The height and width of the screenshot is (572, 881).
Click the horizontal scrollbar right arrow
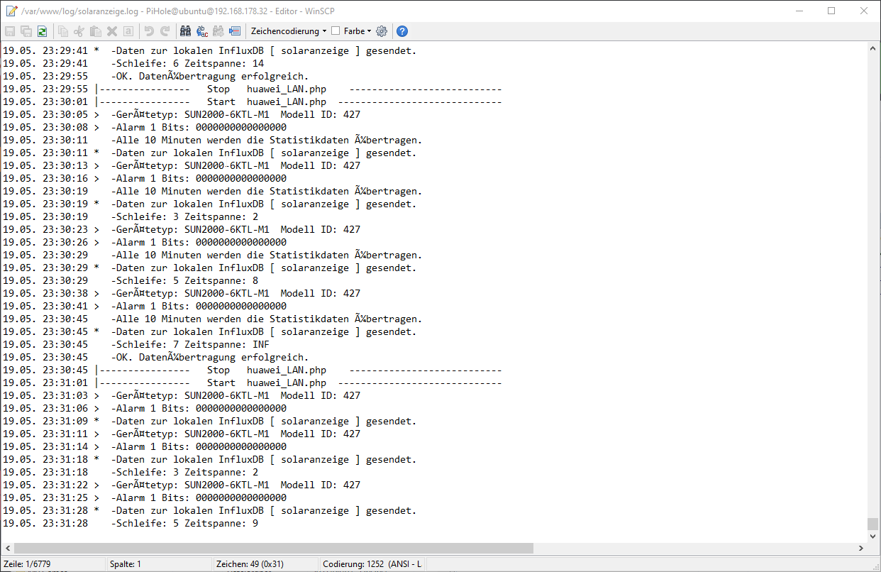pyautogui.click(x=861, y=549)
